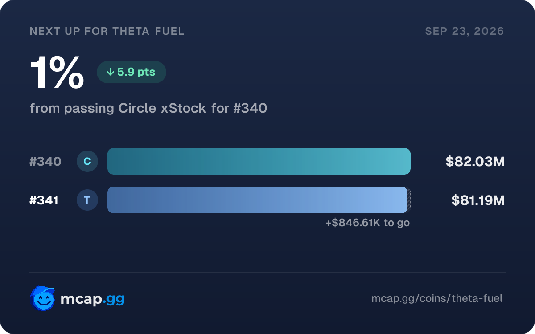The height and width of the screenshot is (334, 535).
Task: Click the mcap.gg brand name text
Action: (x=92, y=299)
